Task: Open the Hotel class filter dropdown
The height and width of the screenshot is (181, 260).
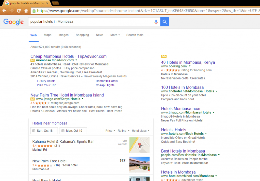Action: (x=141, y=131)
